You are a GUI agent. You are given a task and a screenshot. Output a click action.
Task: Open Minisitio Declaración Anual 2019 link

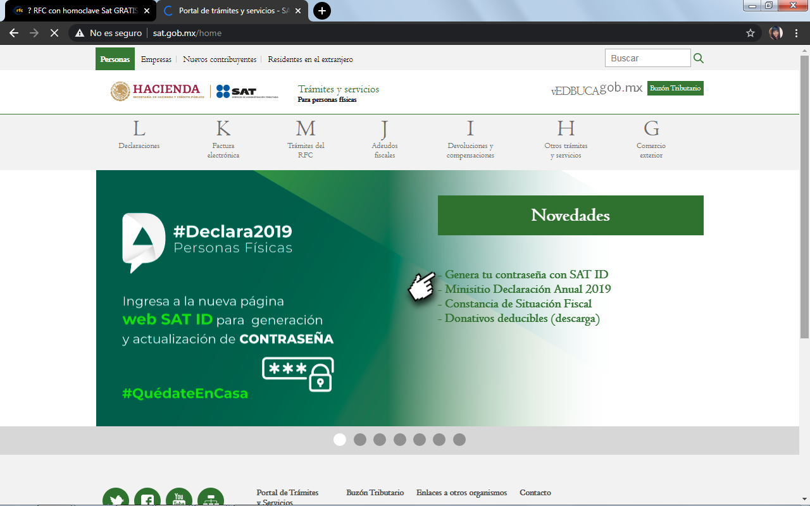coord(528,289)
